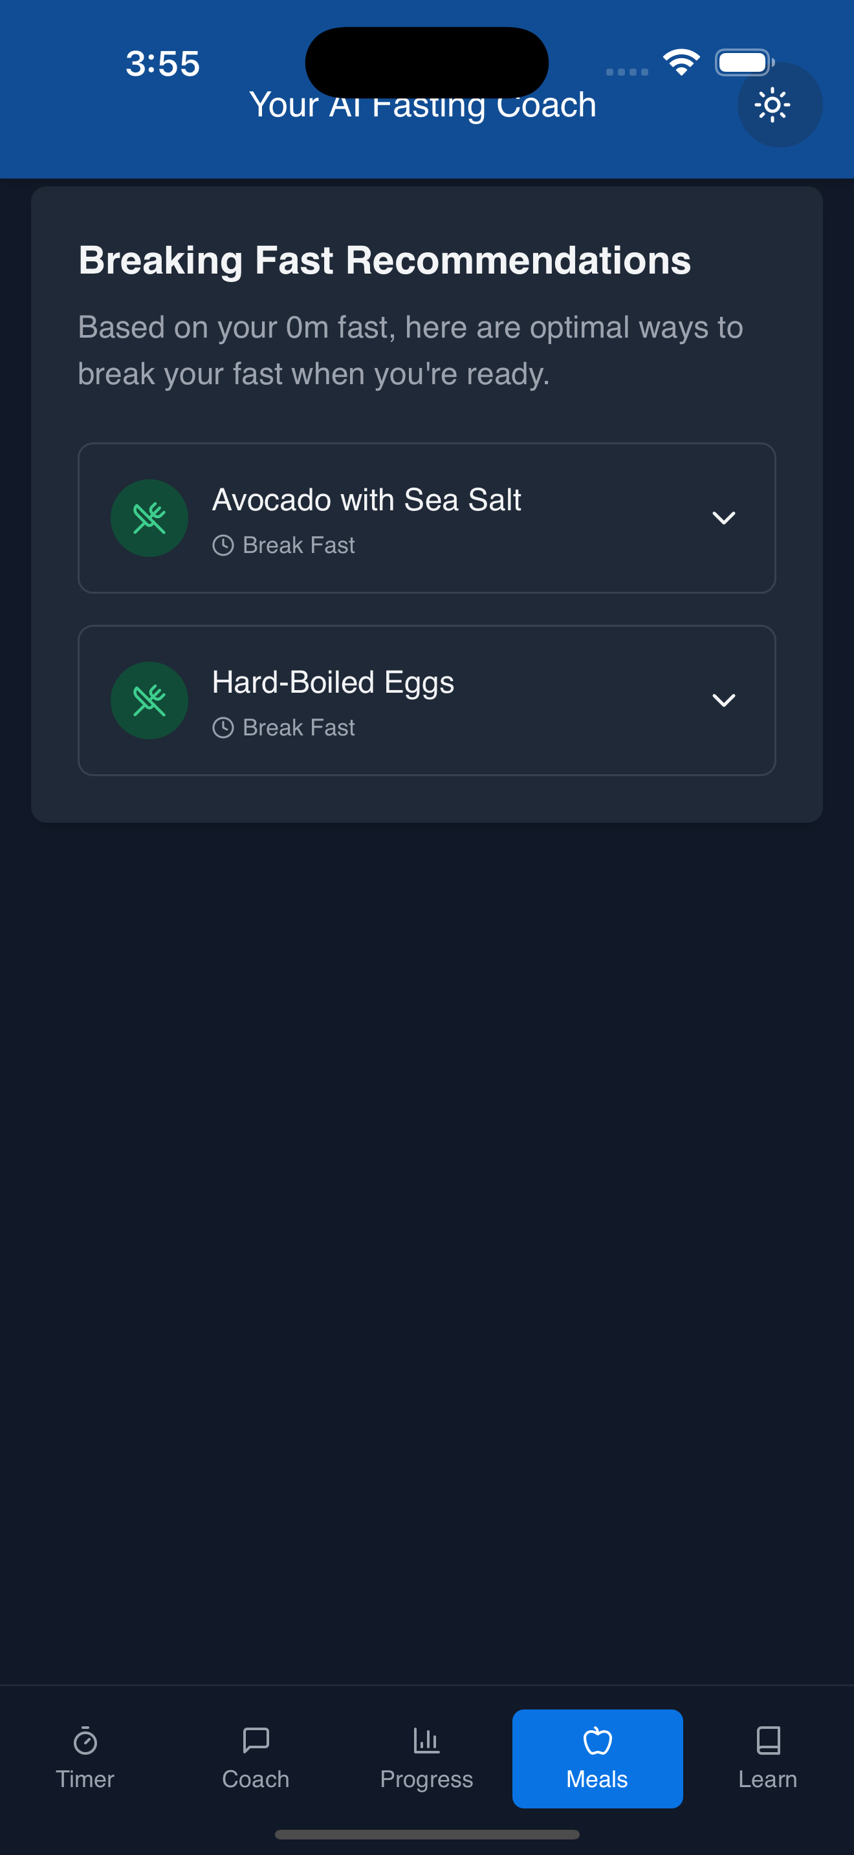Tap the utensils icon beside Hard-Boiled Eggs
The height and width of the screenshot is (1855, 854).
click(x=149, y=700)
